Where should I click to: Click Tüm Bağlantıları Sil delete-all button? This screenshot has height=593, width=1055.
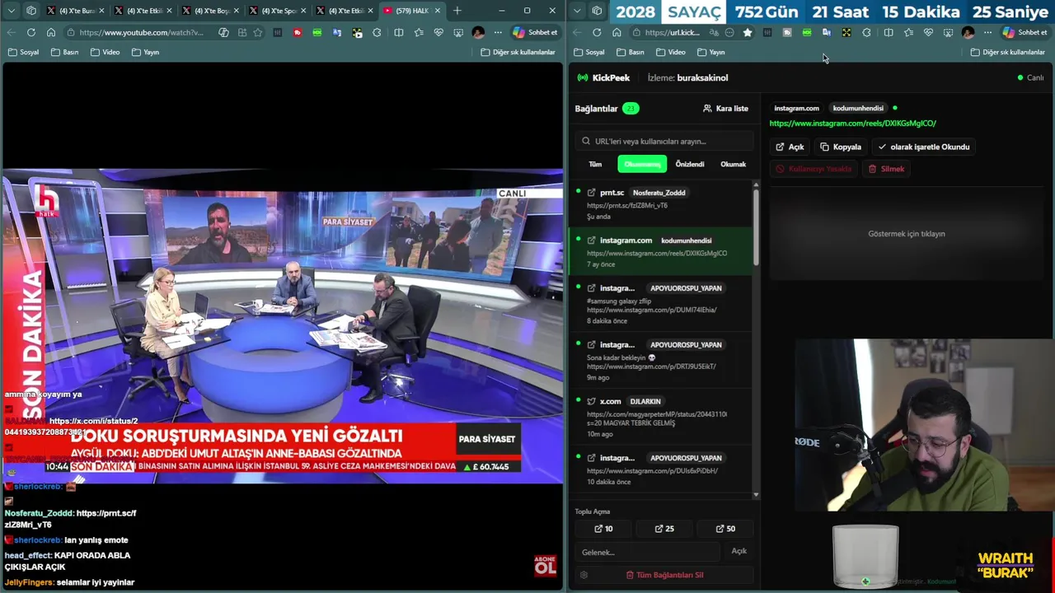664,575
